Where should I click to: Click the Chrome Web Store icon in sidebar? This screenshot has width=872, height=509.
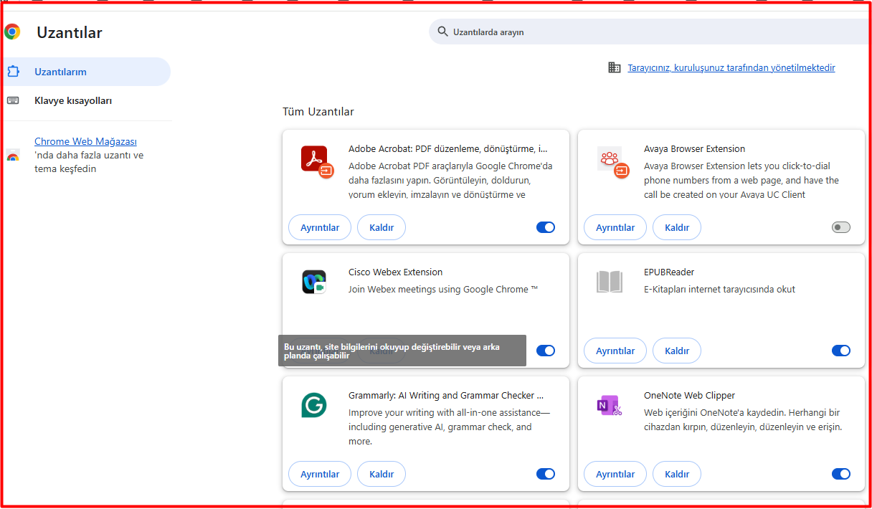[13, 156]
